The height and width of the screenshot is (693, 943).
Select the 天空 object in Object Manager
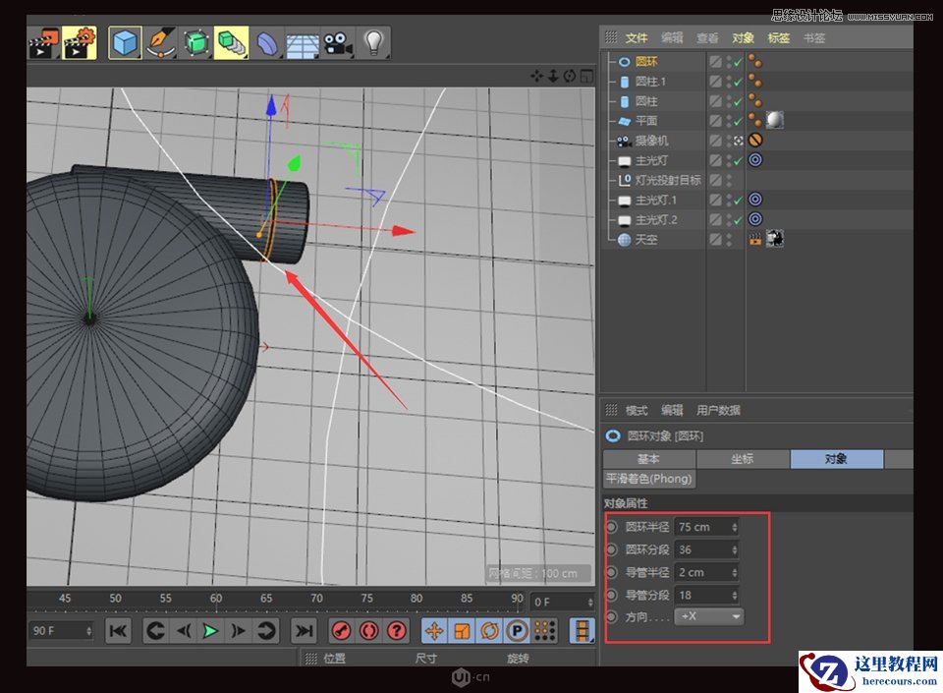[645, 239]
